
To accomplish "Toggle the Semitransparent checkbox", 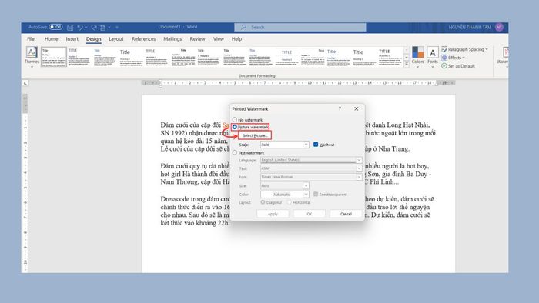I will point(316,195).
